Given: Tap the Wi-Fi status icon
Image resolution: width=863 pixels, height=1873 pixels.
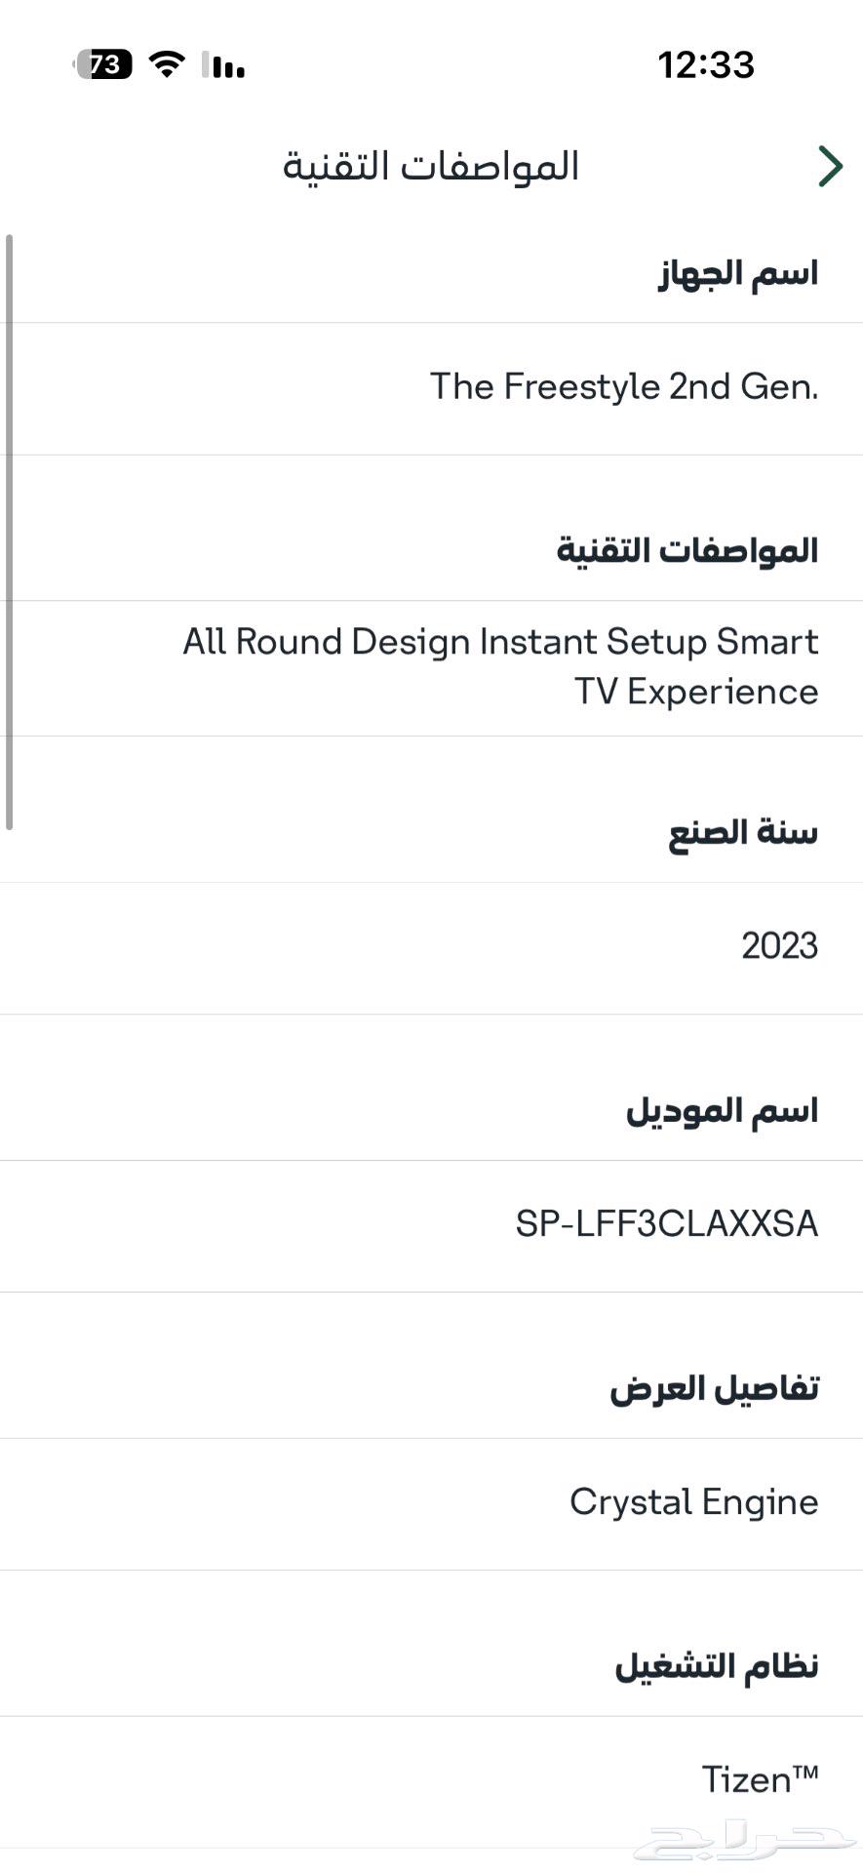Looking at the screenshot, I should 167,64.
